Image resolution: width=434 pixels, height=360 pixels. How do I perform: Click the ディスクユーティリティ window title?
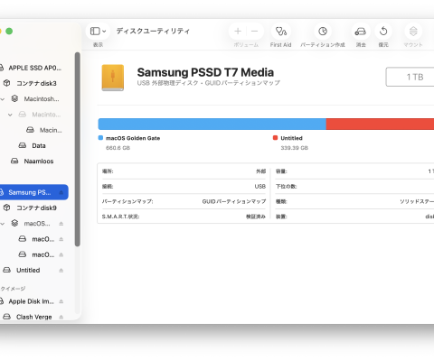point(153,31)
